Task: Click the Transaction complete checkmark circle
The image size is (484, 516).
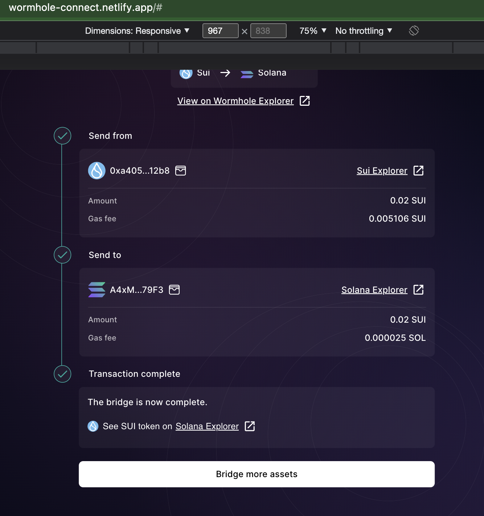Action: (x=62, y=374)
